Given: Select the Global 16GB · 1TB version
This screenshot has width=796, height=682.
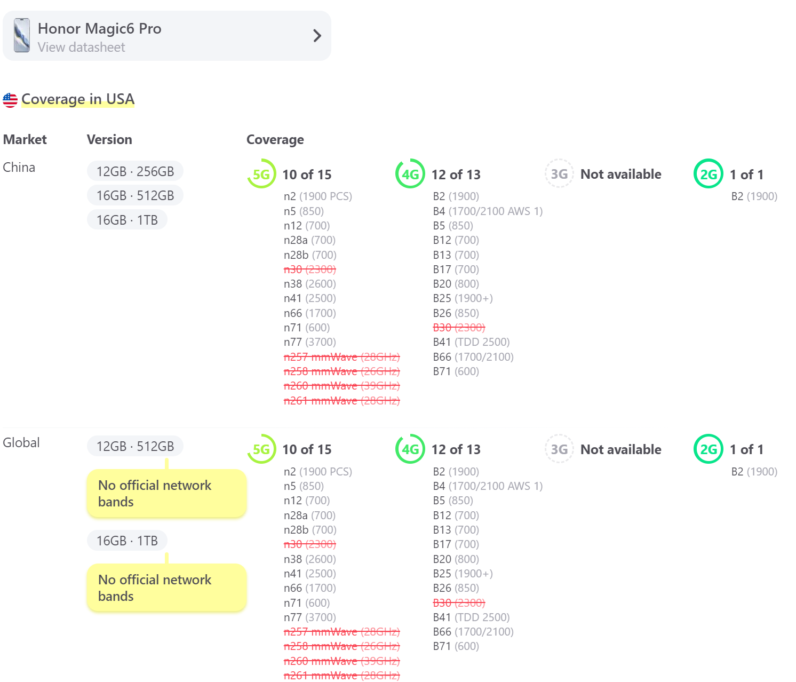Looking at the screenshot, I should point(127,541).
